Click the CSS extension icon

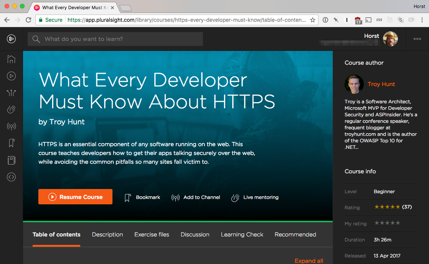pyautogui.click(x=379, y=20)
